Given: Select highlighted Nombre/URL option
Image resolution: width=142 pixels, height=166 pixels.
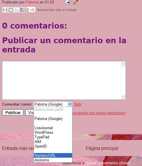Looking at the screenshot, I should pyautogui.click(x=53, y=155).
